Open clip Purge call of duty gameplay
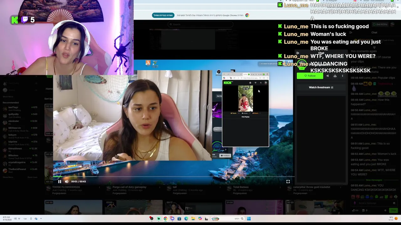The image size is (401, 225). pyautogui.click(x=129, y=187)
